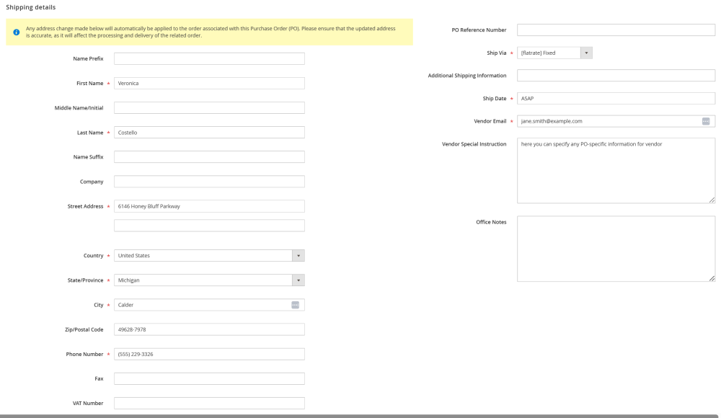Click the Zip/Postal Code field
This screenshot has height=418, width=721.
coord(209,329)
